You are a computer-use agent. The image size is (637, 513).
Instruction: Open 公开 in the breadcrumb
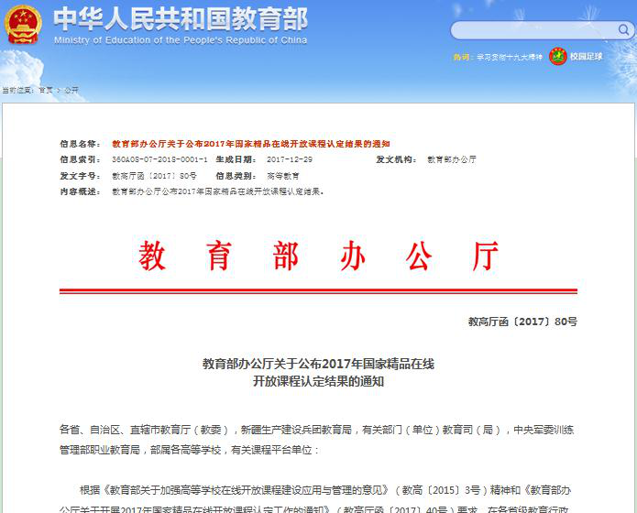pos(71,90)
